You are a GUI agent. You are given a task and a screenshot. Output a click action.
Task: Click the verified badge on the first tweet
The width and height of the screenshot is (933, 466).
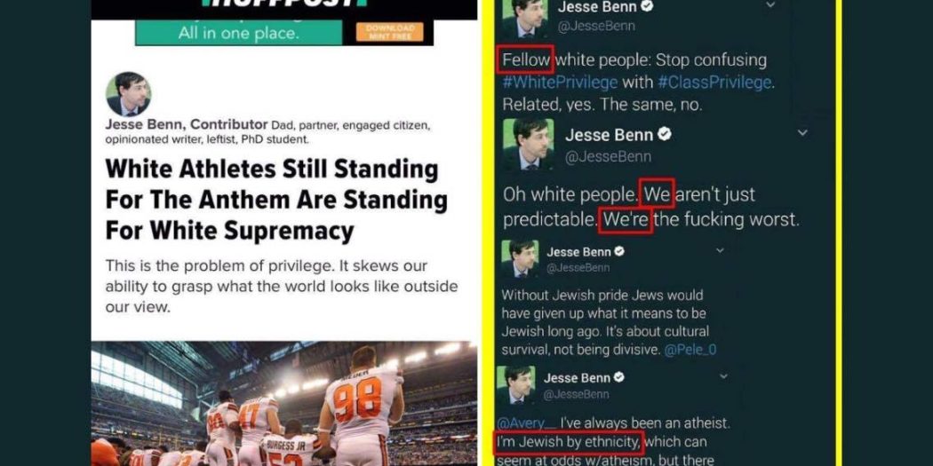tap(647, 6)
